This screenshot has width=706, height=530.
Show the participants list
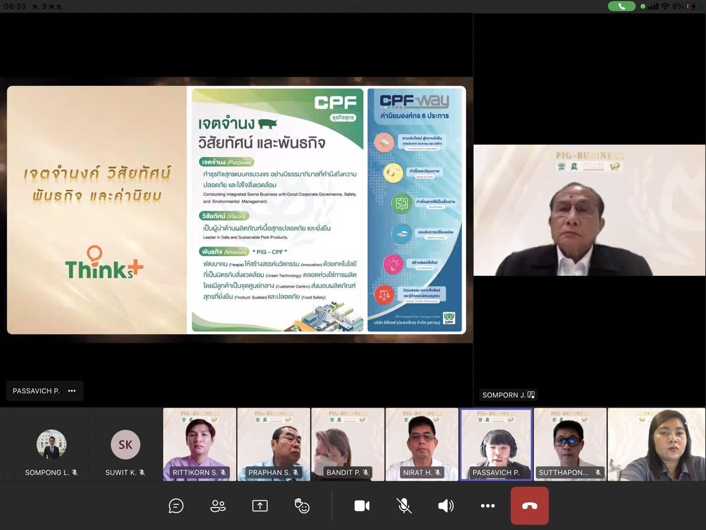click(218, 506)
